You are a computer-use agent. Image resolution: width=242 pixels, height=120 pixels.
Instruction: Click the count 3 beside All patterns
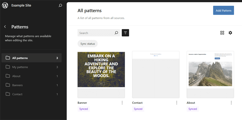click(x=57, y=58)
